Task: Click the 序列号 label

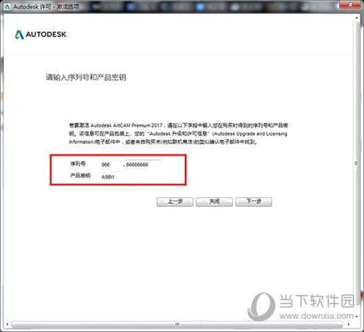Action: (x=78, y=164)
